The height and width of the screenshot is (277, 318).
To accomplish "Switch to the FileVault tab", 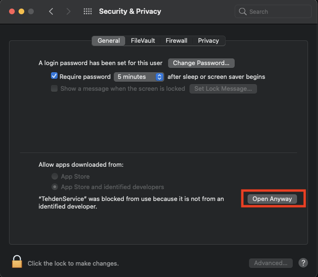I will coord(143,41).
